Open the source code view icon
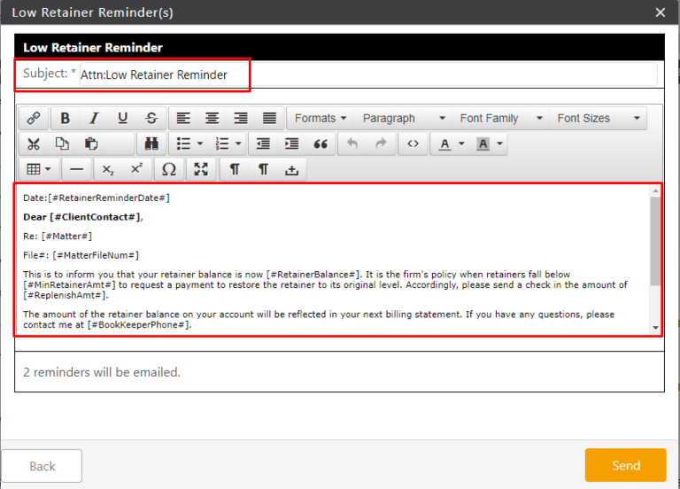This screenshot has width=680, height=489. (413, 144)
